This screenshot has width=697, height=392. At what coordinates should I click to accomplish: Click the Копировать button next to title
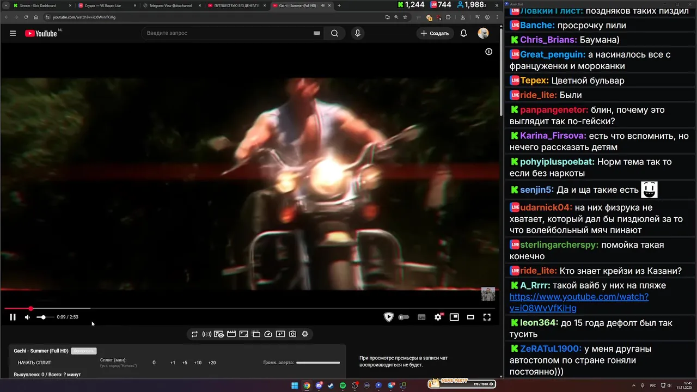[x=84, y=351]
